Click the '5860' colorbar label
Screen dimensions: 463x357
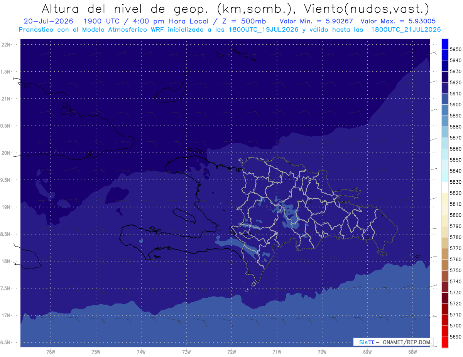click(456, 149)
